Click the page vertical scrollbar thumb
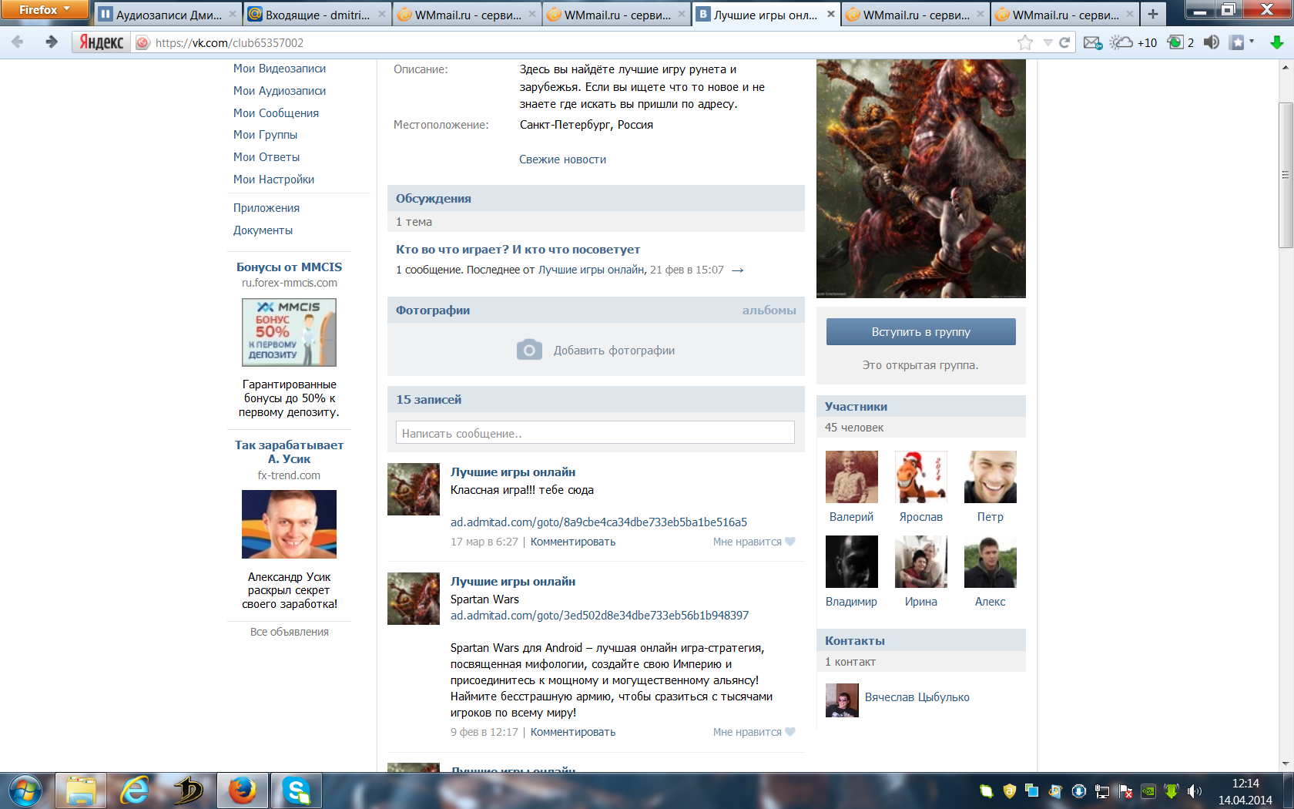 [1285, 175]
